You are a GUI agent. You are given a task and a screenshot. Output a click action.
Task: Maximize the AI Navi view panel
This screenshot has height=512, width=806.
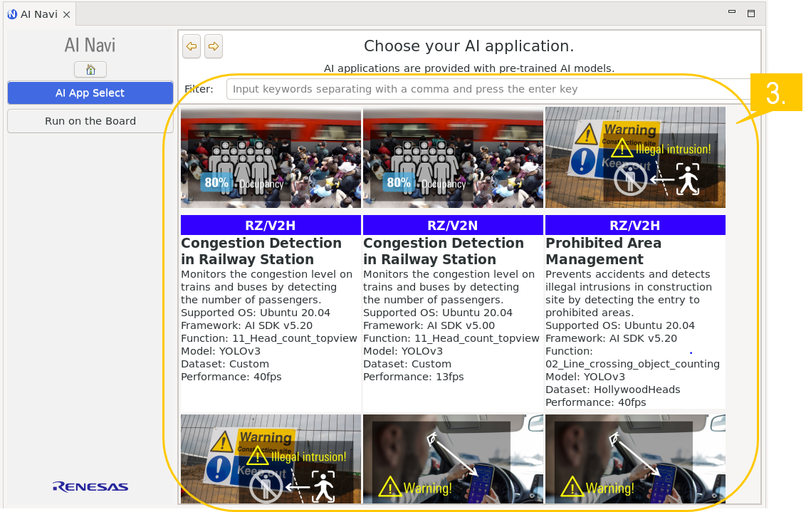click(750, 13)
